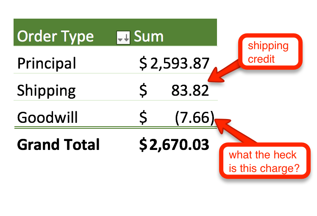Click the dollar sign in the Goodwill row
The height and width of the screenshot is (216, 317).
pyautogui.click(x=143, y=117)
